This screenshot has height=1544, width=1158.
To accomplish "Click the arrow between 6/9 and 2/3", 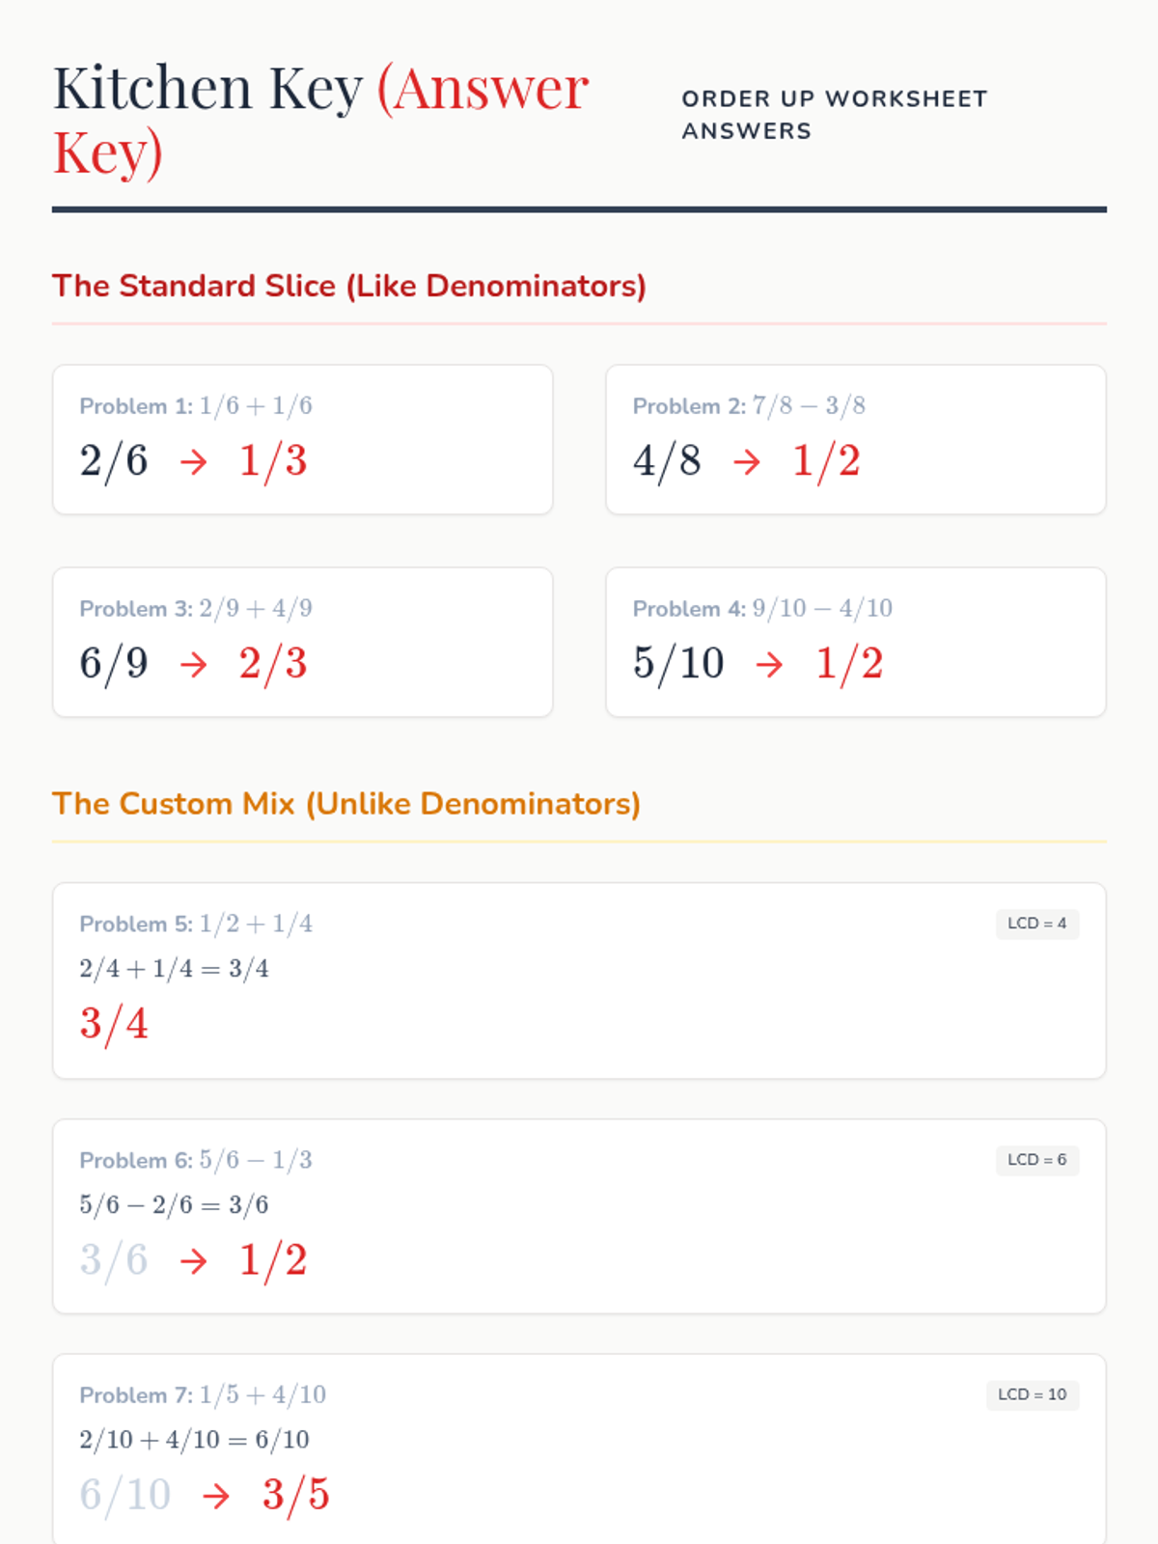I will click(194, 665).
